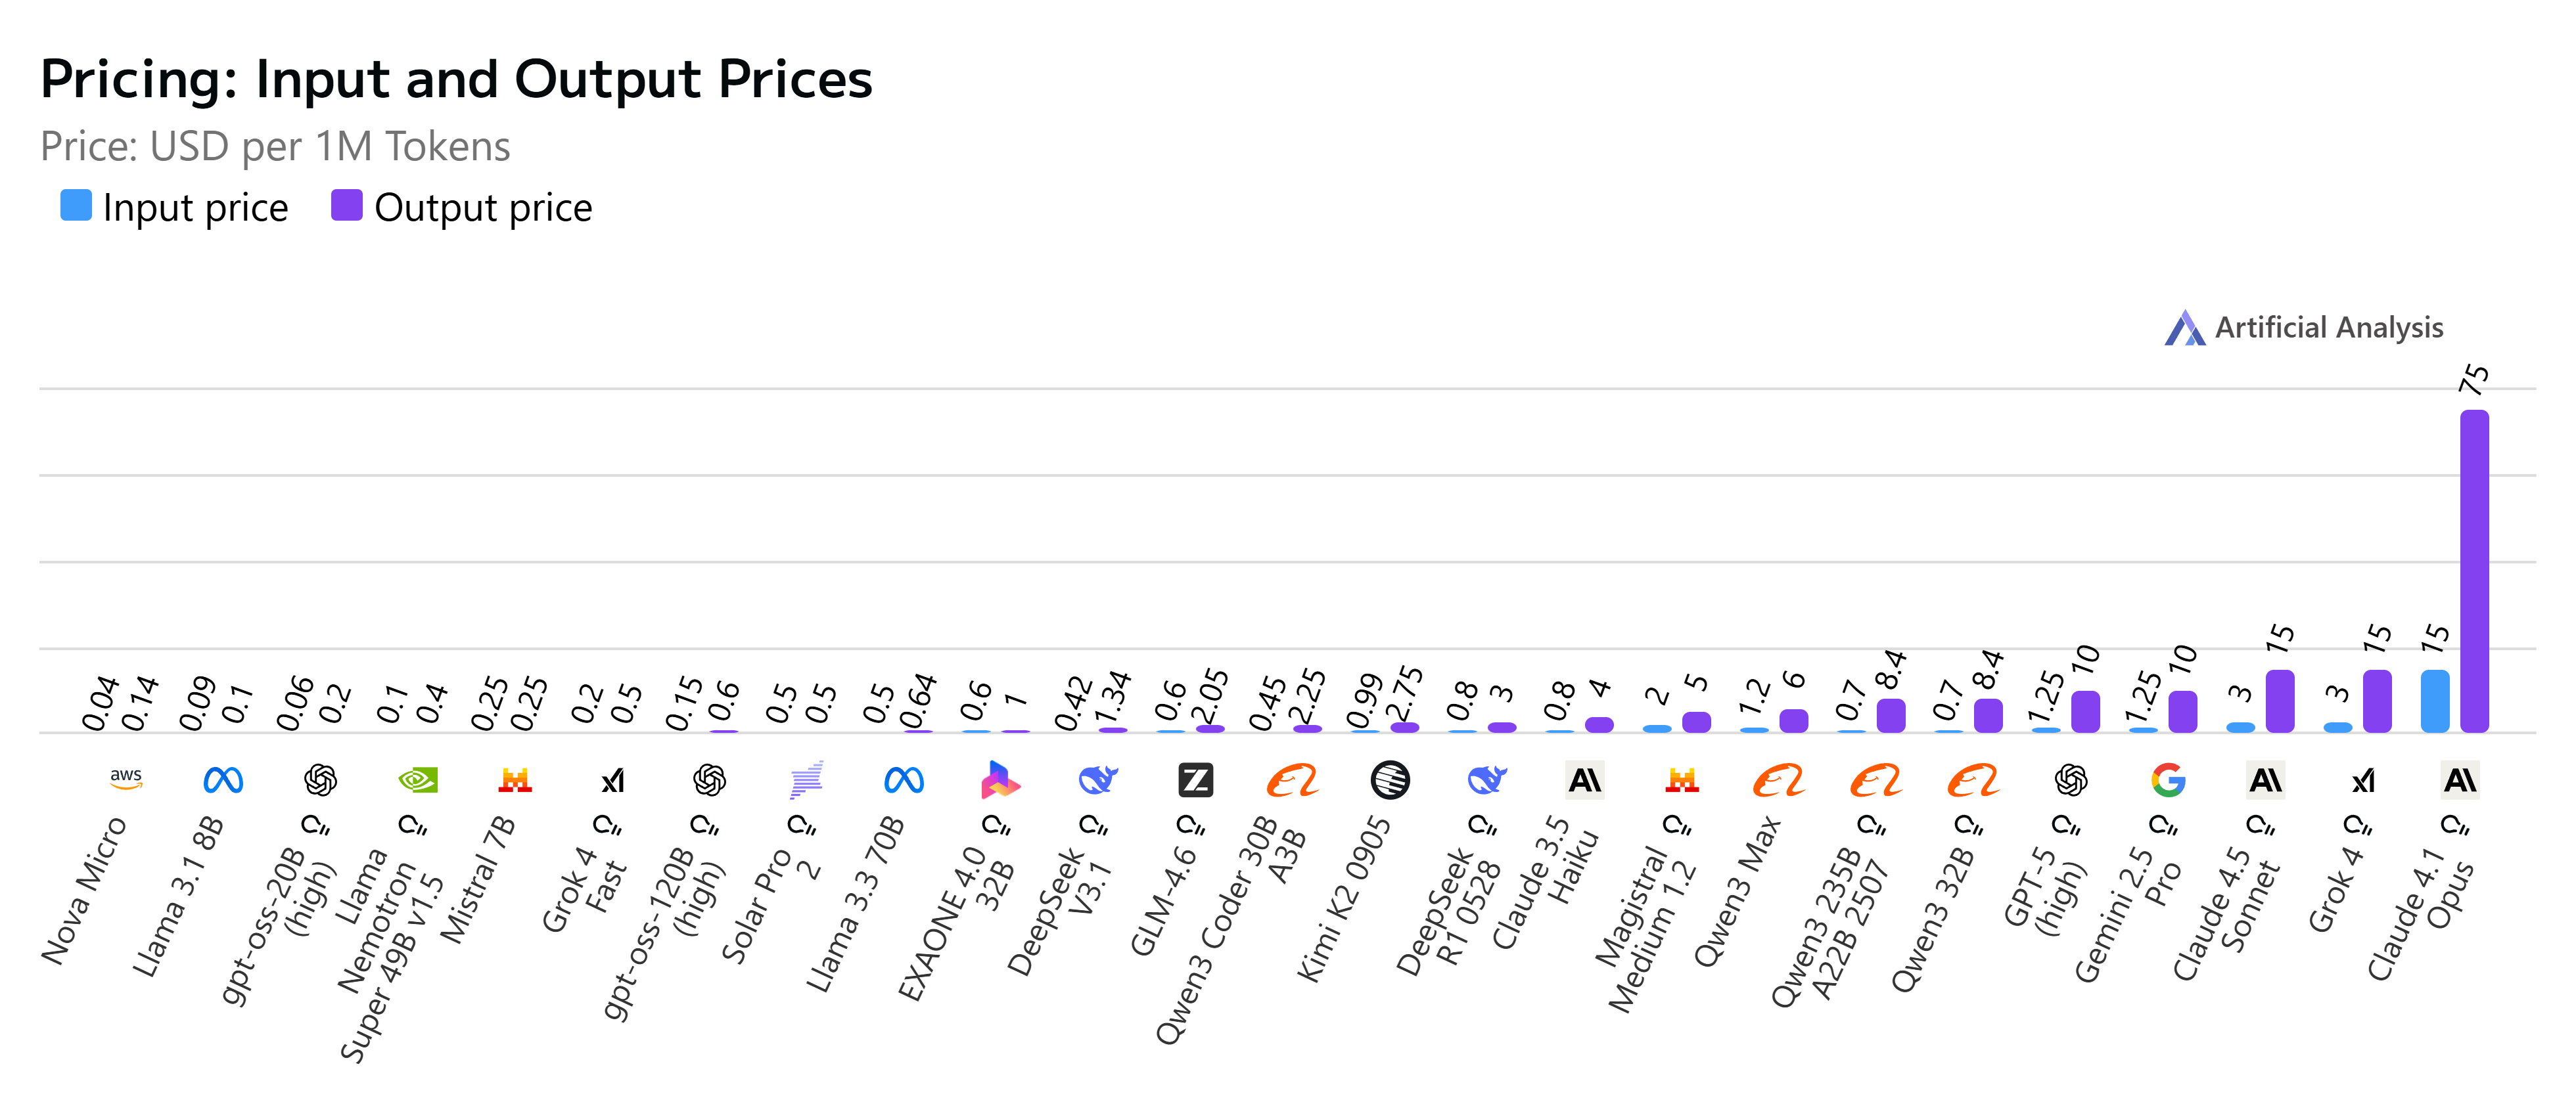
Task: Click the NVIDIA logo for Llama Nemotron
Action: pos(418,779)
